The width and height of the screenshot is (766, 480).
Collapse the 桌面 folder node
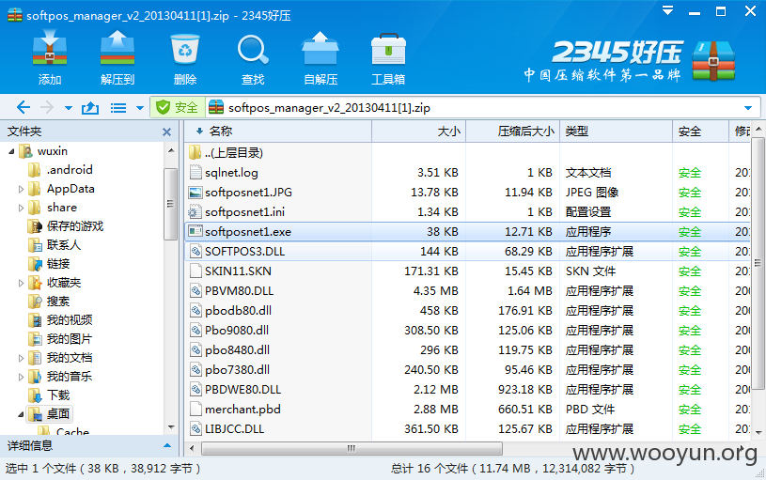pyautogui.click(x=21, y=414)
